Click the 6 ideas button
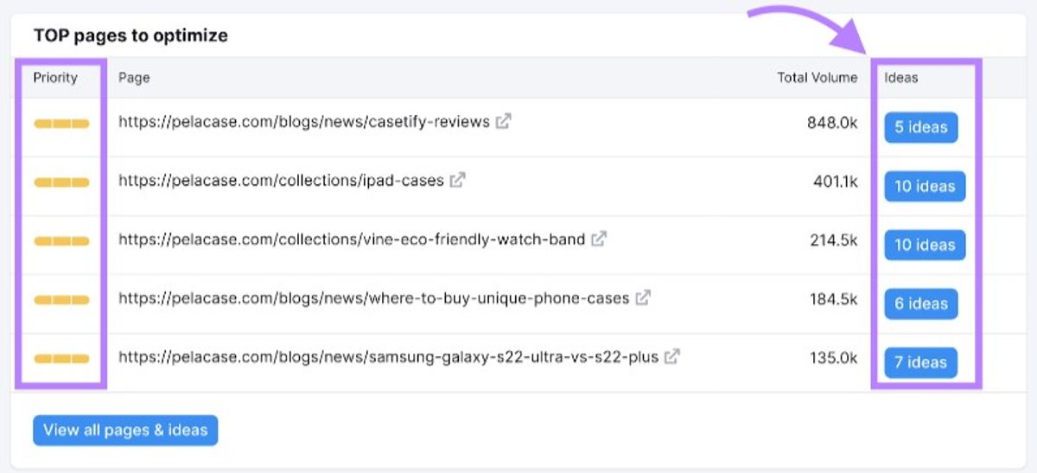Viewport: 1037px width, 473px height. click(920, 304)
